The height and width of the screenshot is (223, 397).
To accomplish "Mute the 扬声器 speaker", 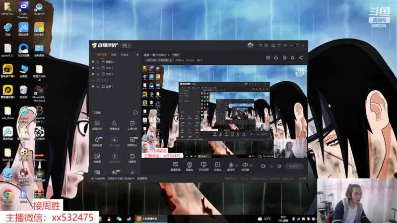I will (x=245, y=167).
